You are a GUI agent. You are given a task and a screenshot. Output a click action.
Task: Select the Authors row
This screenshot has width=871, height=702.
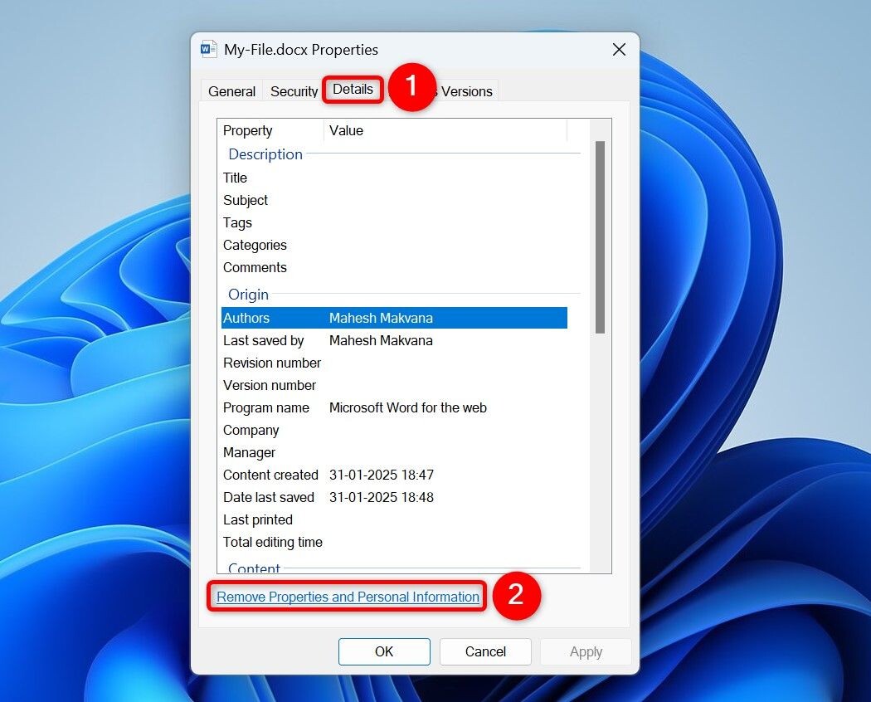(x=394, y=318)
